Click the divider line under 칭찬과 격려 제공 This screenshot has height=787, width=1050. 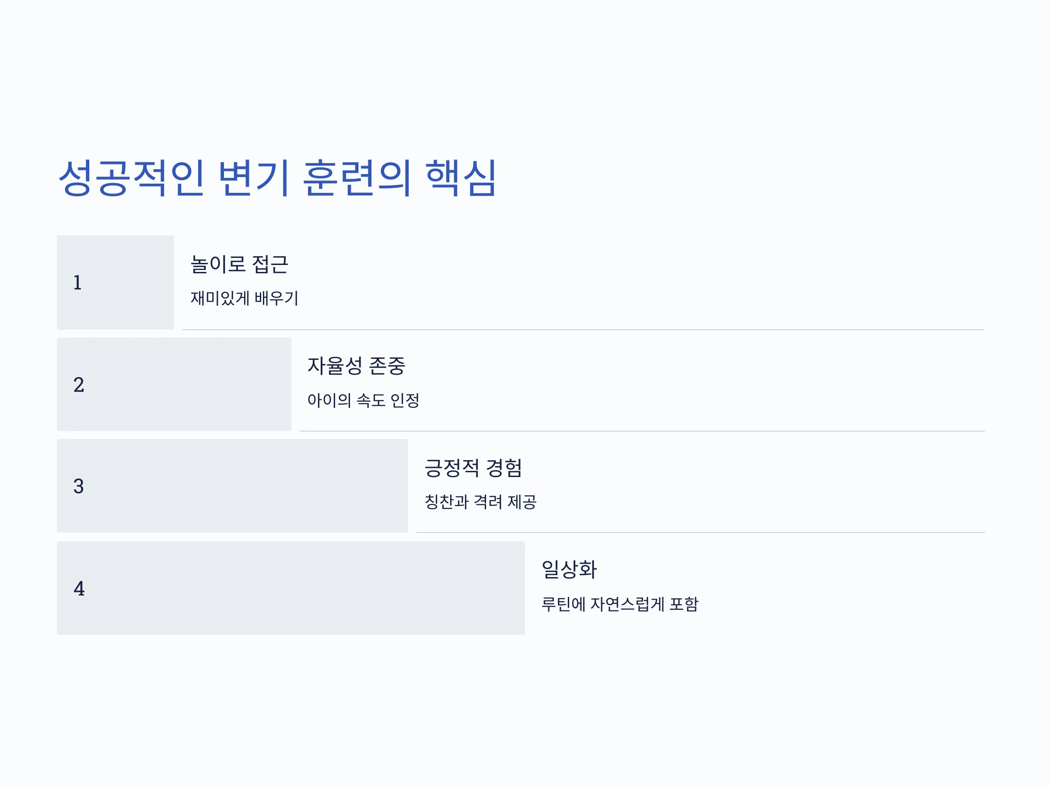point(700,533)
